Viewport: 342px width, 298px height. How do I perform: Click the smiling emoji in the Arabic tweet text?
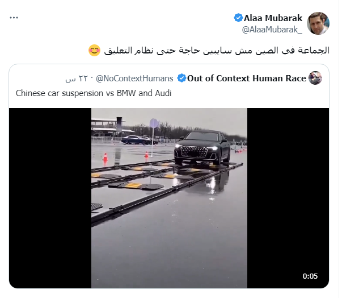point(94,50)
